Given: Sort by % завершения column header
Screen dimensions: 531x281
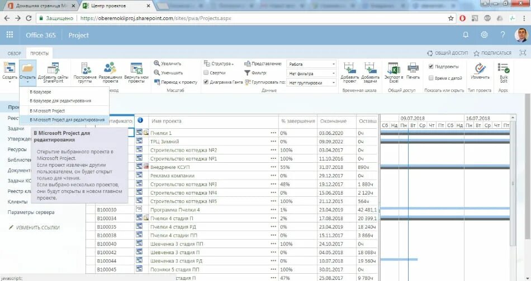Looking at the screenshot, I should [x=298, y=121].
